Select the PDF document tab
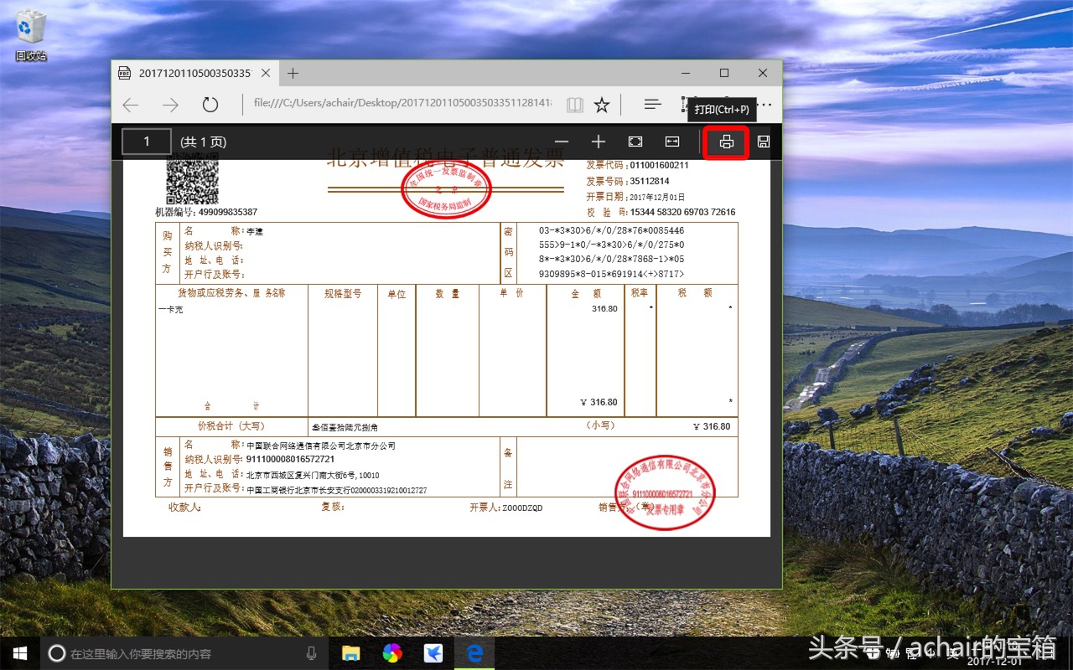The image size is (1073, 670). pyautogui.click(x=193, y=74)
